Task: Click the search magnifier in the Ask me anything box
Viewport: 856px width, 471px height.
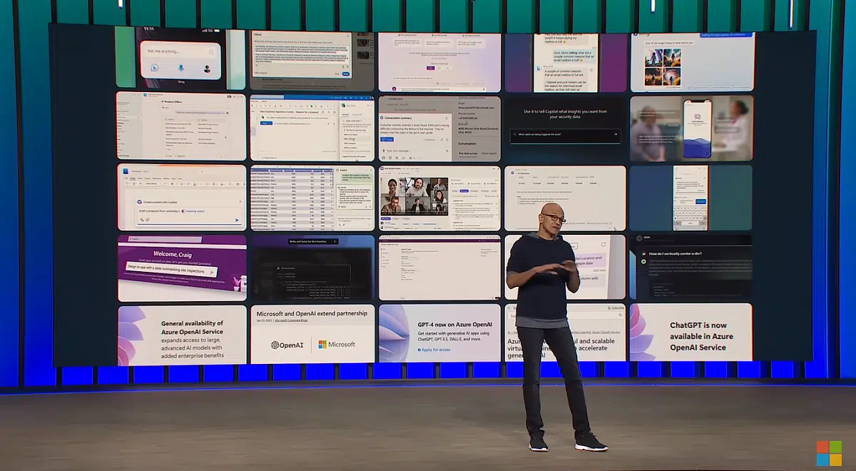Action: [x=211, y=52]
